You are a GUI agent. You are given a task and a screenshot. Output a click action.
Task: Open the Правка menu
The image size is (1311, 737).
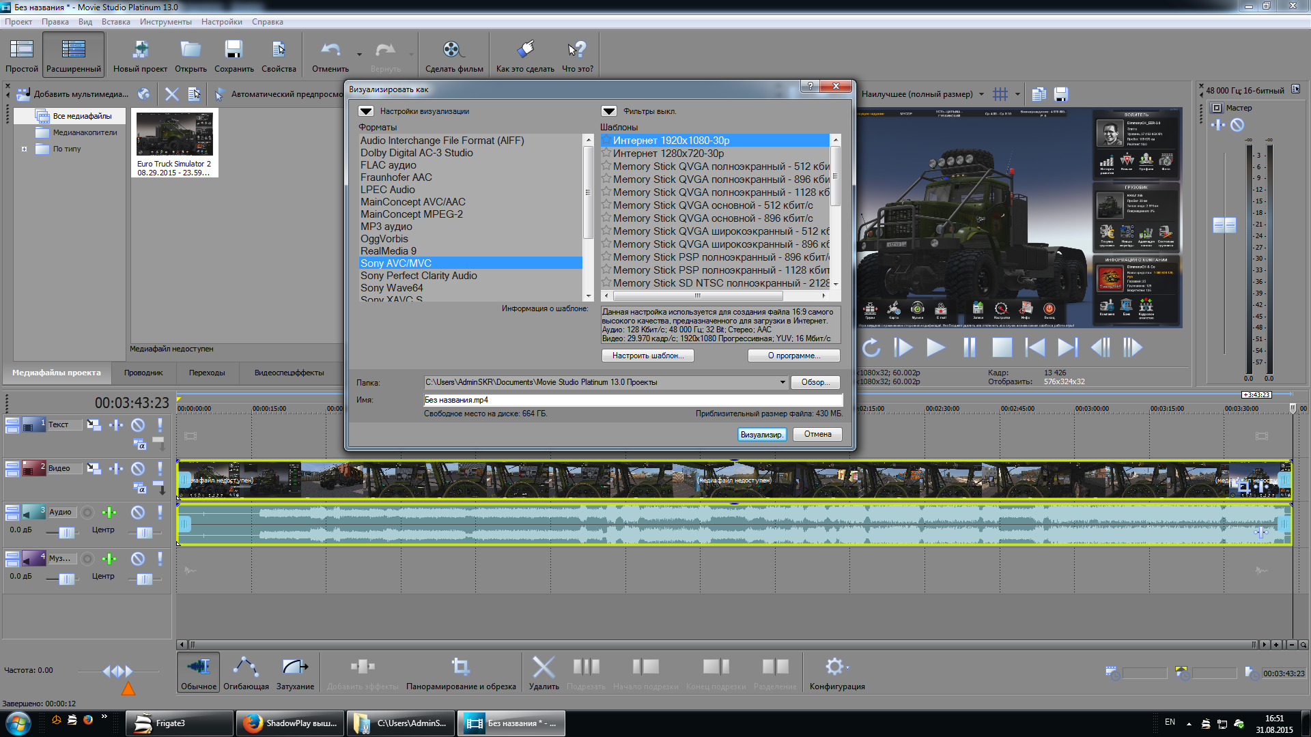click(55, 22)
